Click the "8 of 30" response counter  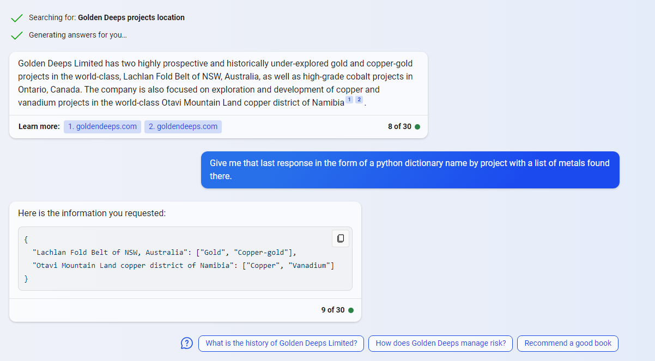coord(399,127)
